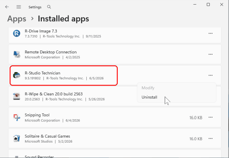Click the R-Drive Image app icon
This screenshot has width=229, height=158.
pos(17,33)
